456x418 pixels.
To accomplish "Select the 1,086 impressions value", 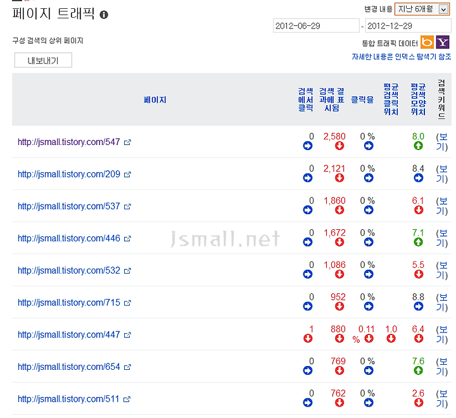I will tap(335, 265).
